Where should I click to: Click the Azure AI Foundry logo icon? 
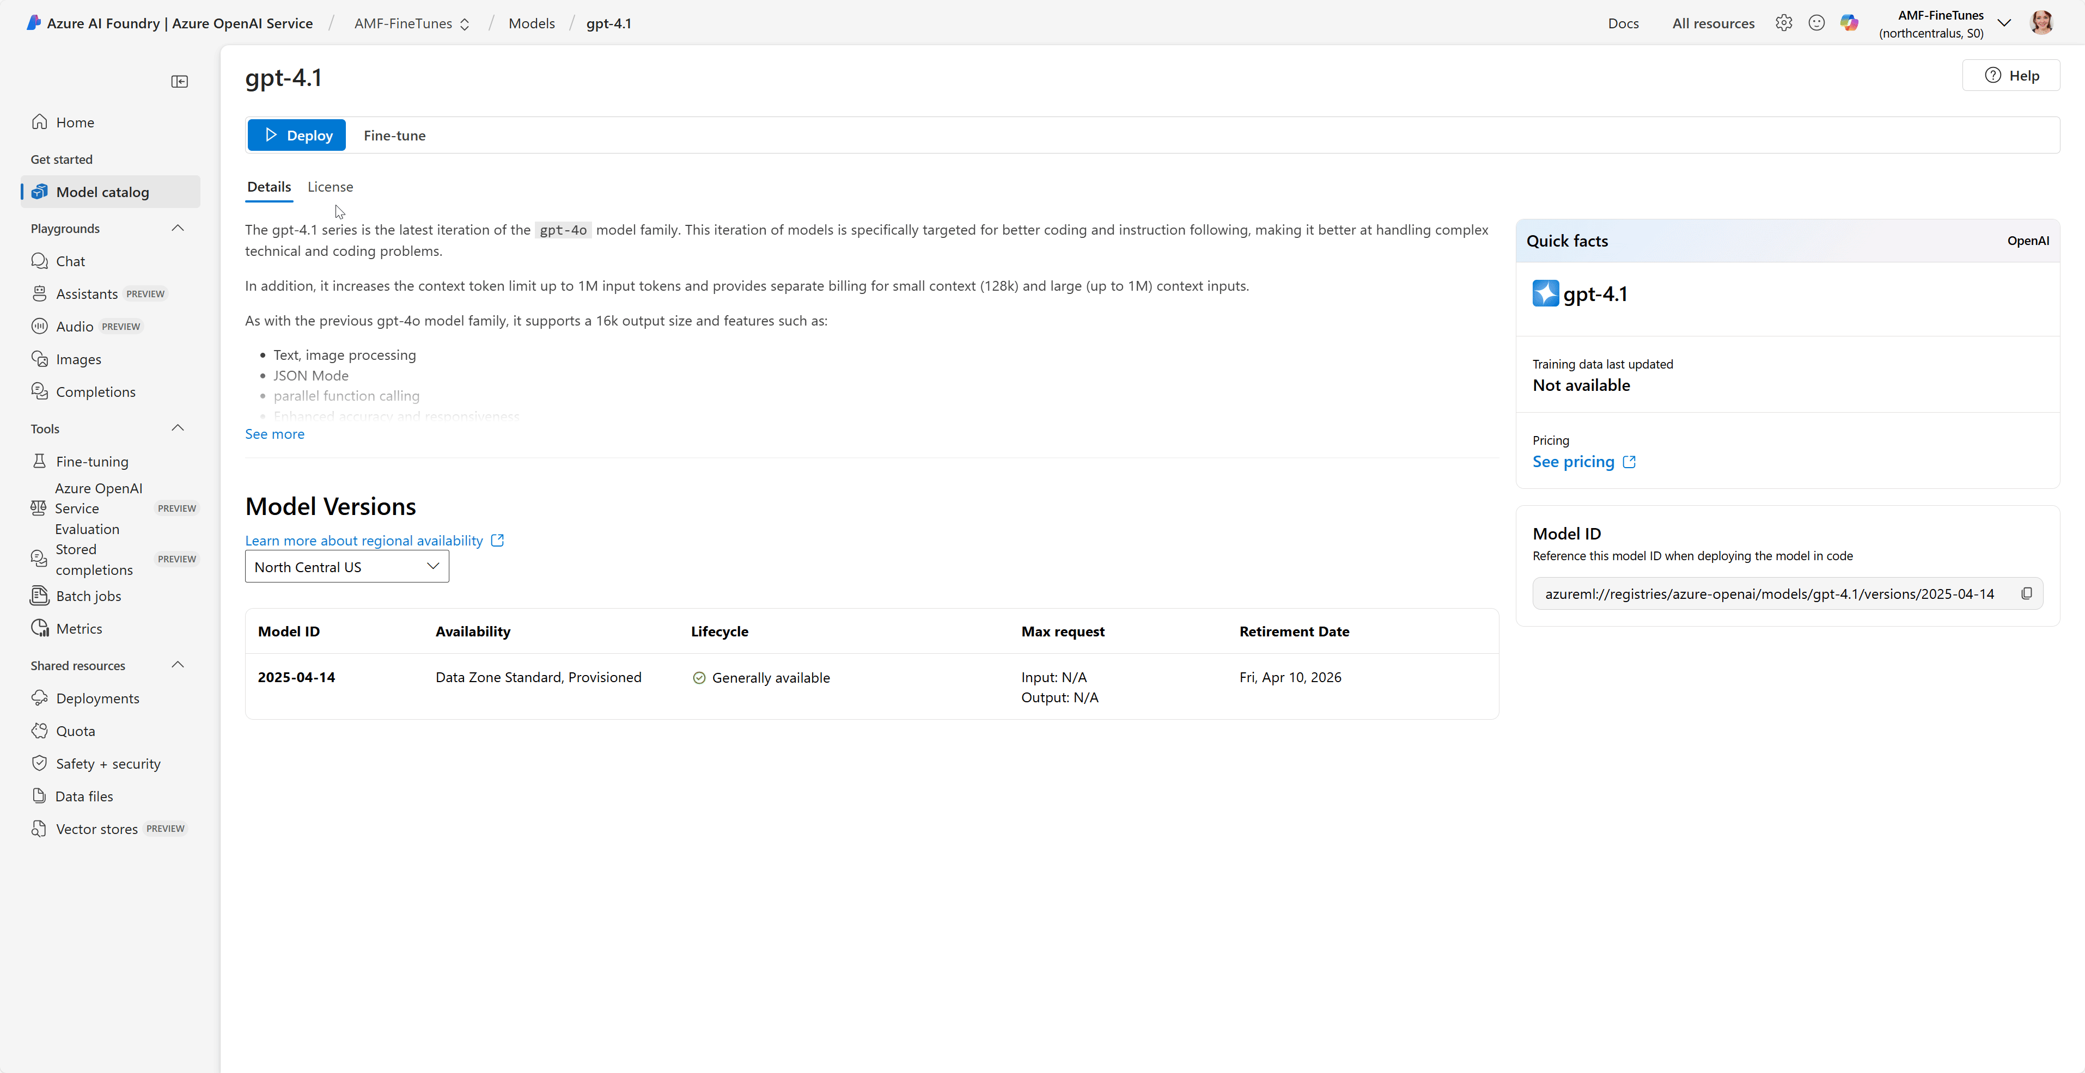click(x=33, y=23)
